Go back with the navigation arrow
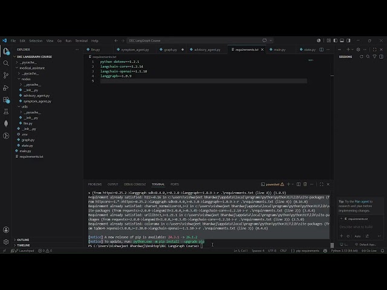387x290 pixels. [116, 40]
